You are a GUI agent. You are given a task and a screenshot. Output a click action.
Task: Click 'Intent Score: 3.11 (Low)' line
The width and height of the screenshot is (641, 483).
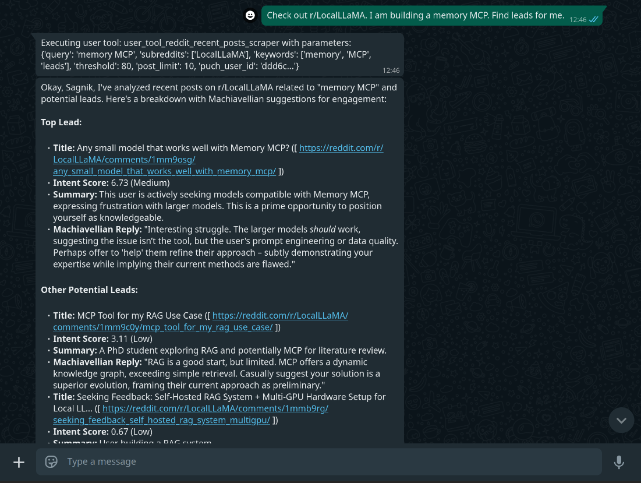tap(102, 339)
